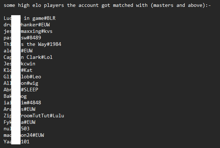Click the entry ending on24#EUW
Image resolution: width=220 pixels, height=148 pixels.
coord(24,135)
